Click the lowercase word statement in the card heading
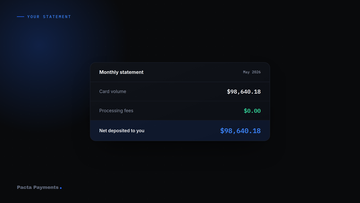360x203 pixels. tap(132, 72)
